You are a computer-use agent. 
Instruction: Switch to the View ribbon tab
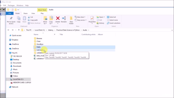33,13
